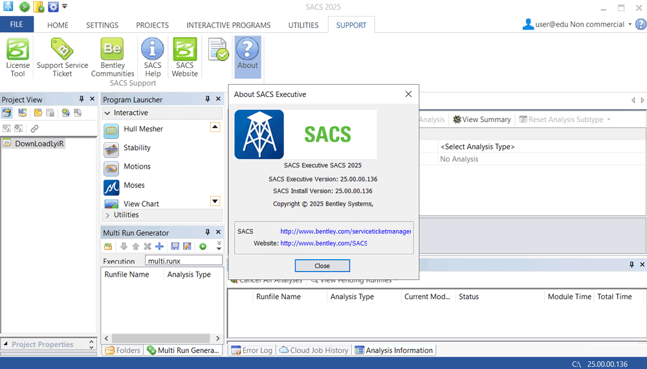Open the Reset Analysis Subtype dropdown

pyautogui.click(x=609, y=120)
